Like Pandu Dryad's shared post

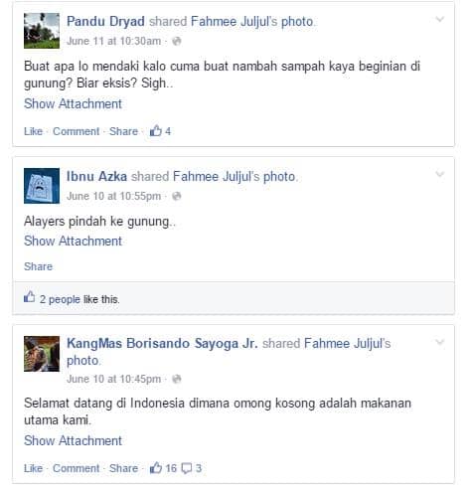click(x=33, y=131)
